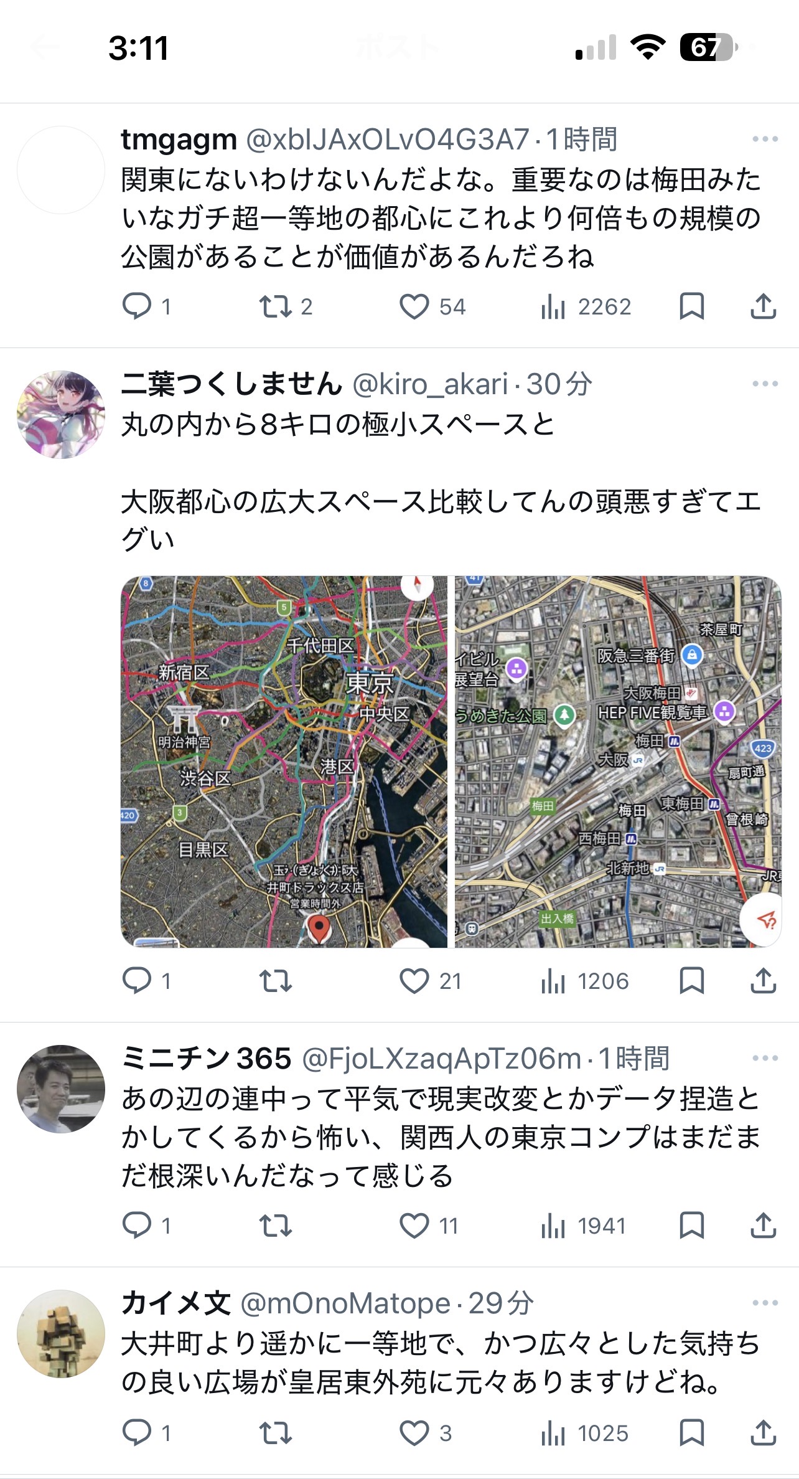Open more options for ミニチン365 post
Image resolution: width=799 pixels, height=1479 pixels.
(x=765, y=1058)
